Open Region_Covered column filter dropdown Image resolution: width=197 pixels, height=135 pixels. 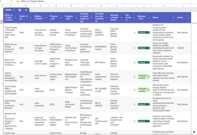tap(46, 18)
